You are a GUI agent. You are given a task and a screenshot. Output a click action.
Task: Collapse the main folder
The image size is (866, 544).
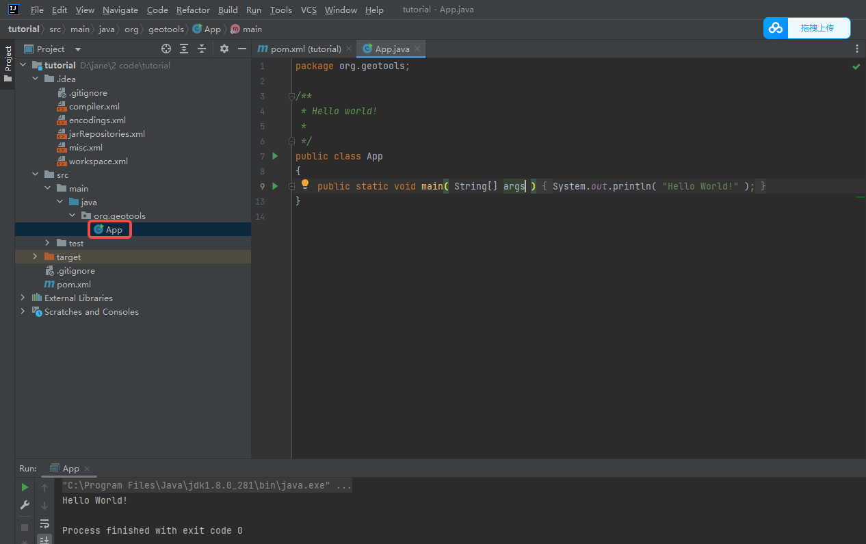tap(48, 188)
